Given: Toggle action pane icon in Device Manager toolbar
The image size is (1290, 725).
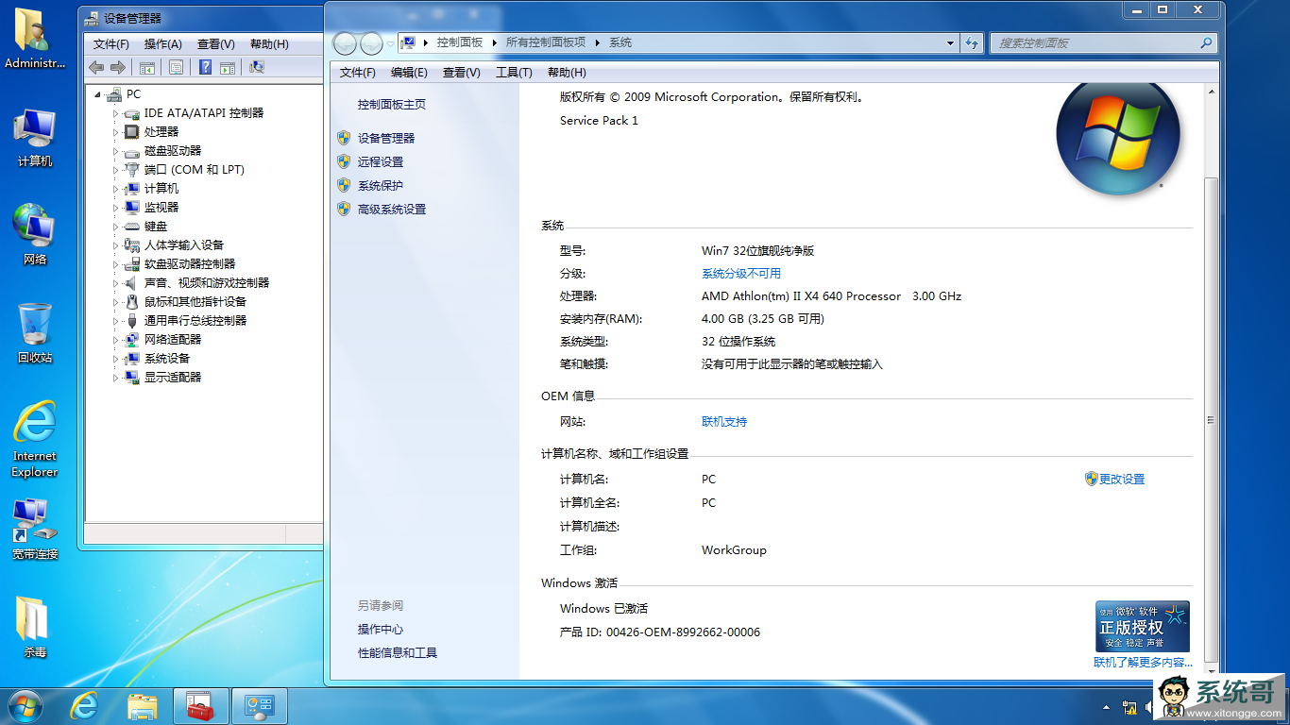Looking at the screenshot, I should (x=227, y=67).
